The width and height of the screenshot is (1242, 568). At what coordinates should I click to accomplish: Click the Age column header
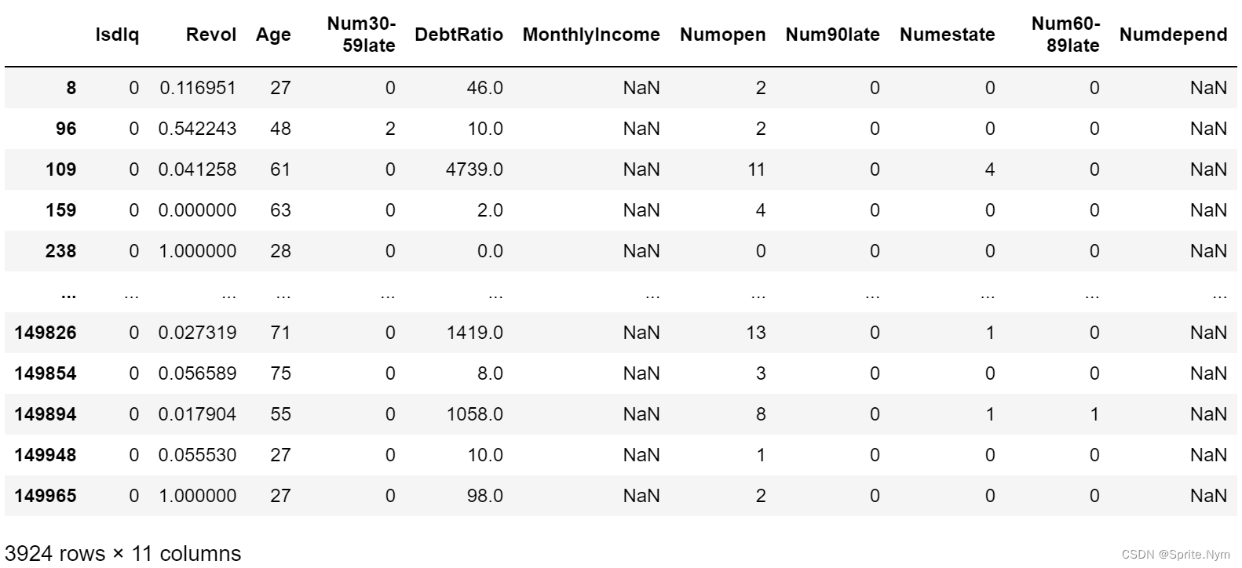pos(273,35)
